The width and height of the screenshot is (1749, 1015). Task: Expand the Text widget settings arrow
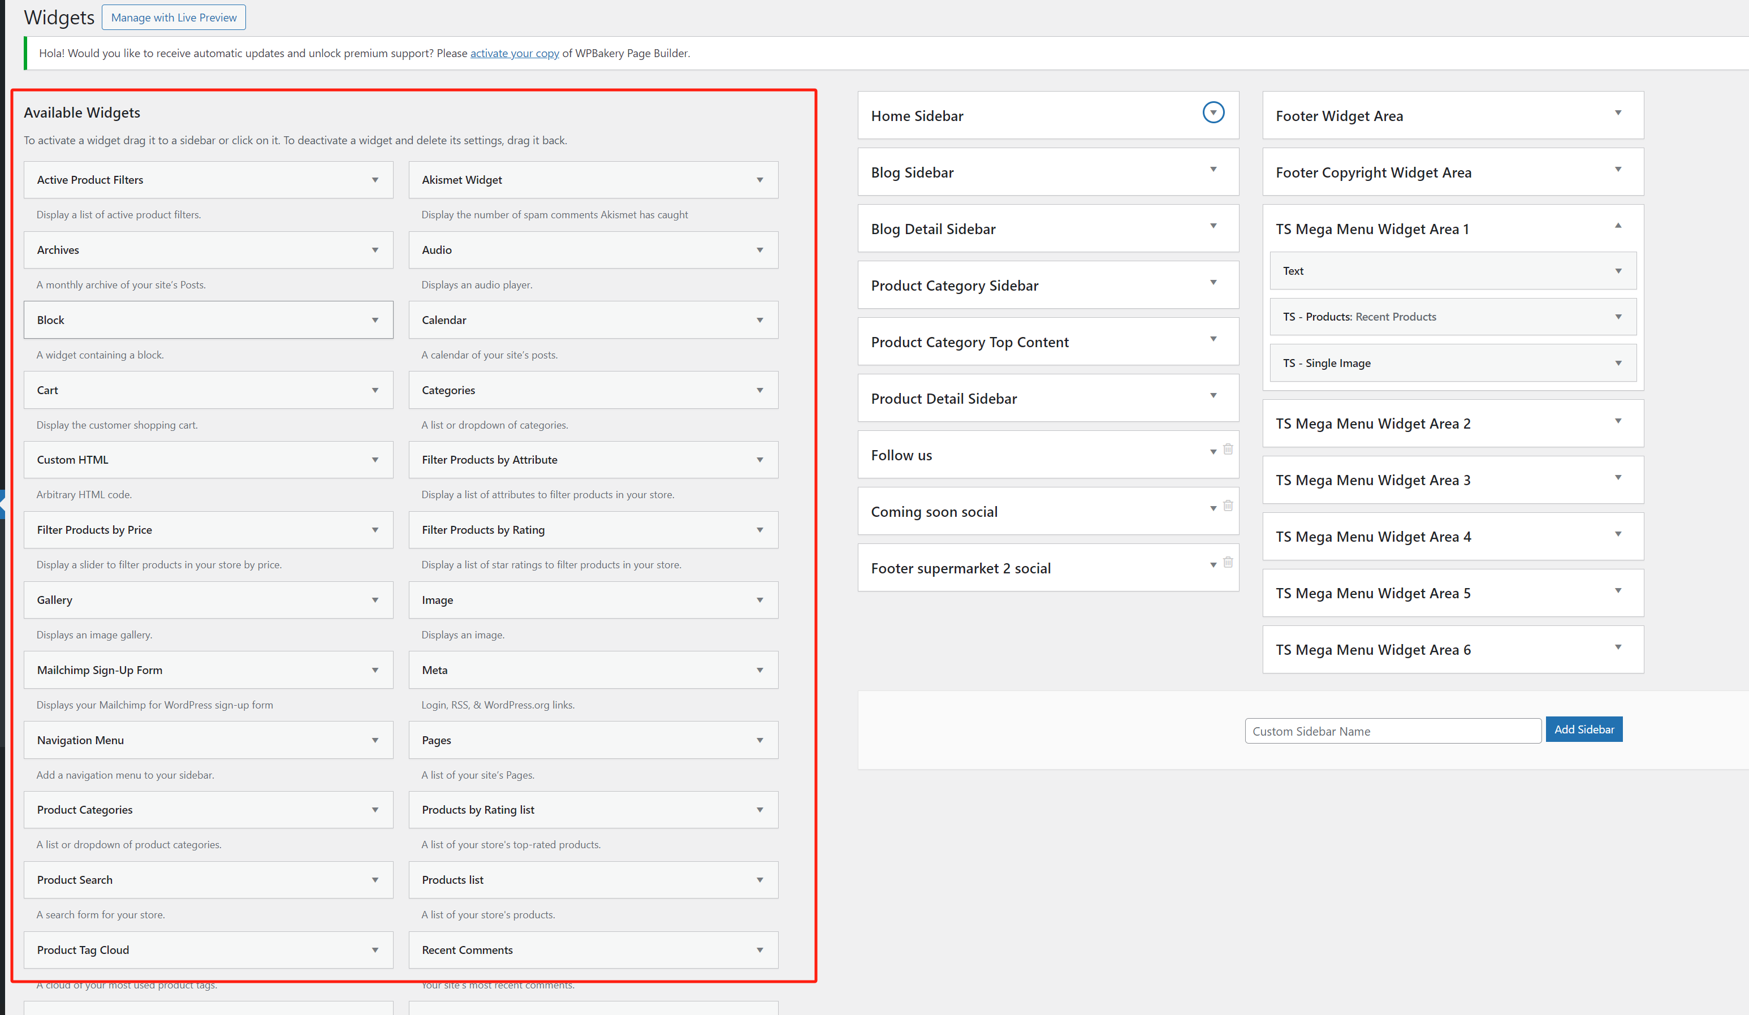[1618, 271]
